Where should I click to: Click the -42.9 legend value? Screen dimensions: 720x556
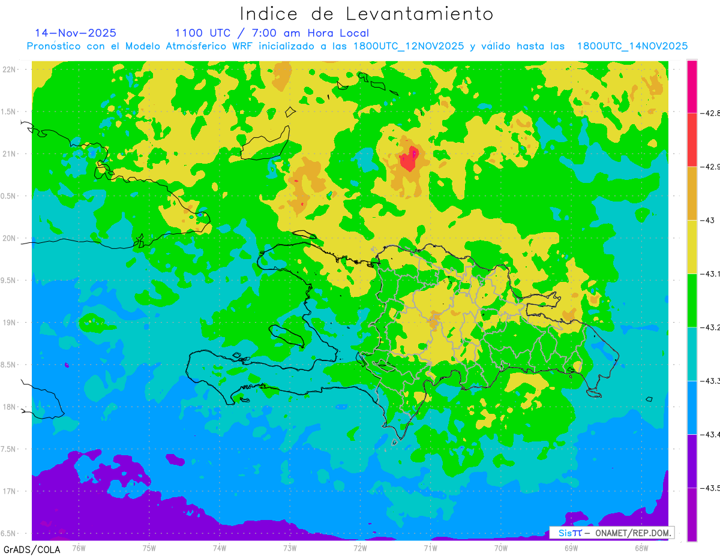[710, 167]
